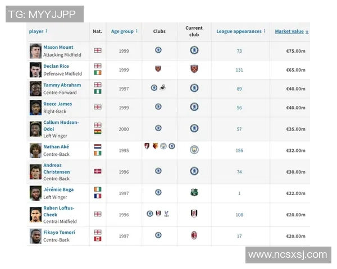Click Nathan Aké's Manchester City current club crest

pos(194,150)
